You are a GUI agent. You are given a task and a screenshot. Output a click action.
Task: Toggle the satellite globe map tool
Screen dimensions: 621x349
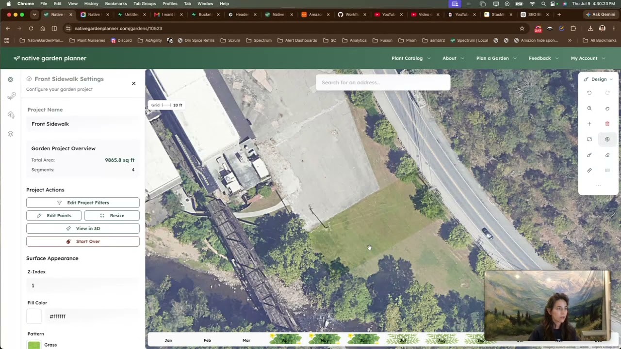(607, 140)
